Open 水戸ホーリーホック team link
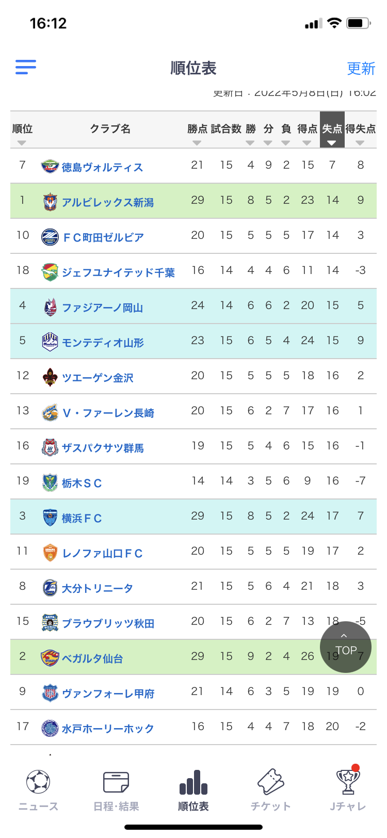 point(108,729)
